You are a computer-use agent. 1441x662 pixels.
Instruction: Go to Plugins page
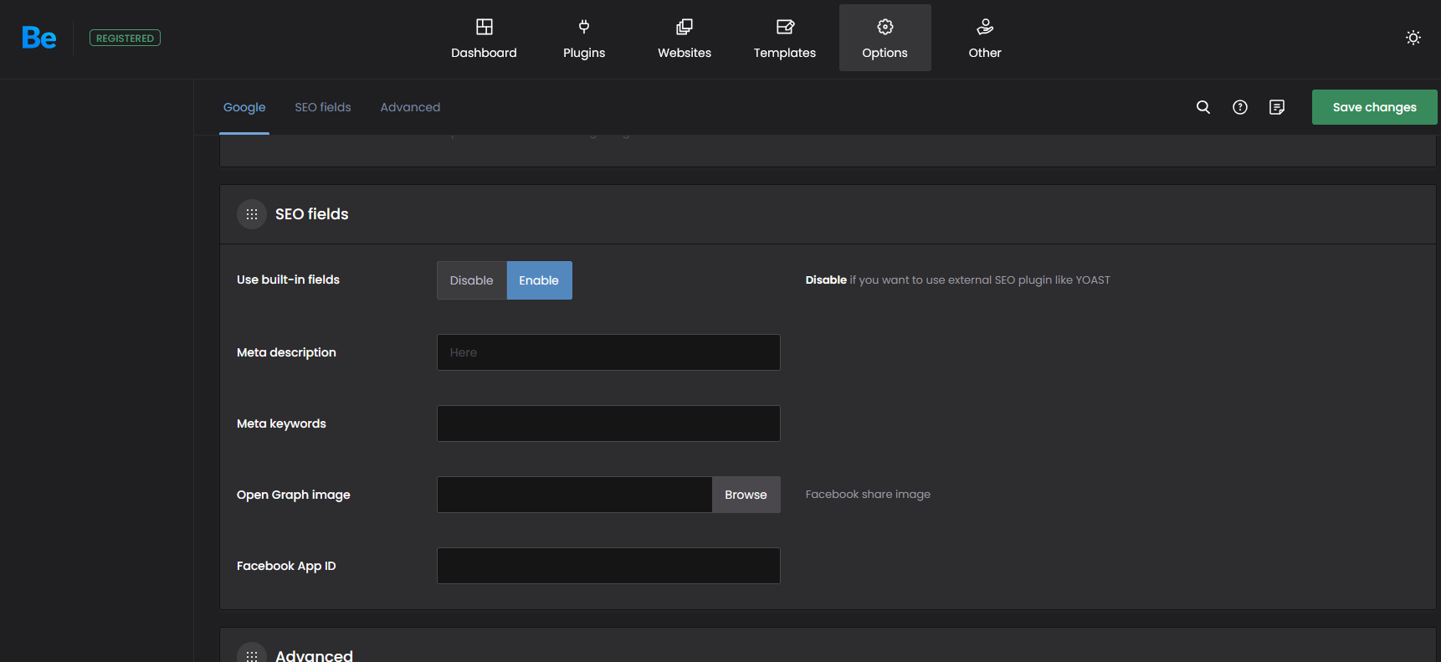pos(584,38)
